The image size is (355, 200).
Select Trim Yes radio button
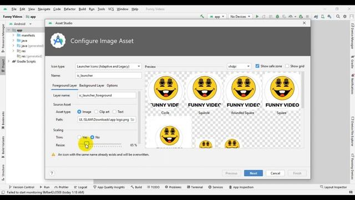point(79,137)
